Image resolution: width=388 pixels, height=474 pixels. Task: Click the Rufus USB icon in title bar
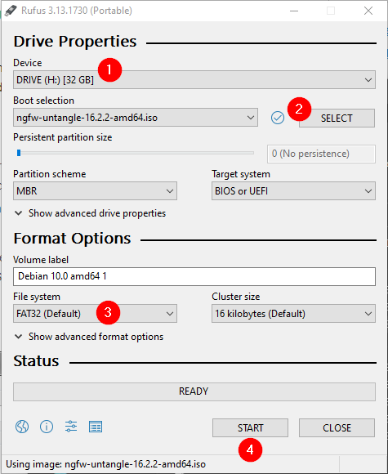click(x=11, y=11)
